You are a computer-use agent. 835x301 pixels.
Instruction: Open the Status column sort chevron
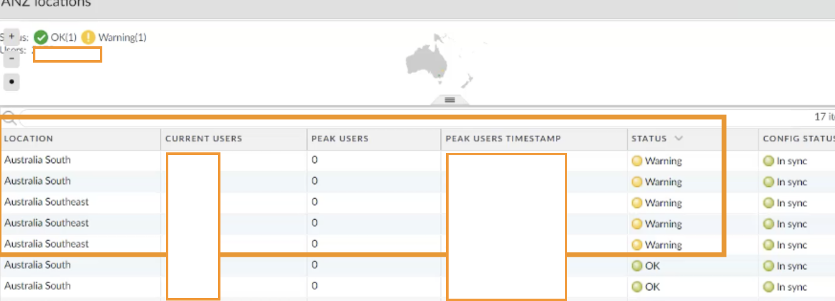click(678, 139)
